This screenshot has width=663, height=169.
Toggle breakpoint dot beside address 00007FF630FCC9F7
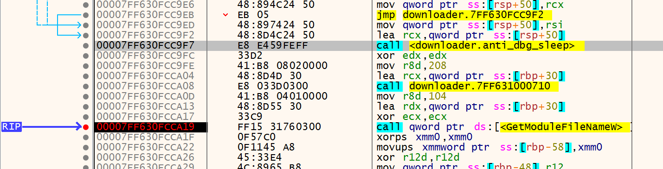[85, 45]
